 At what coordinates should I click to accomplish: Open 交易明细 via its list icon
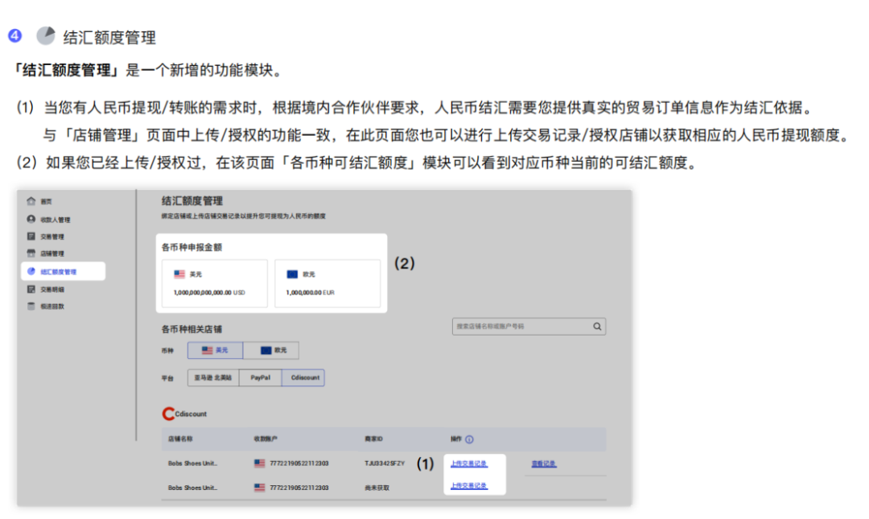(x=31, y=288)
